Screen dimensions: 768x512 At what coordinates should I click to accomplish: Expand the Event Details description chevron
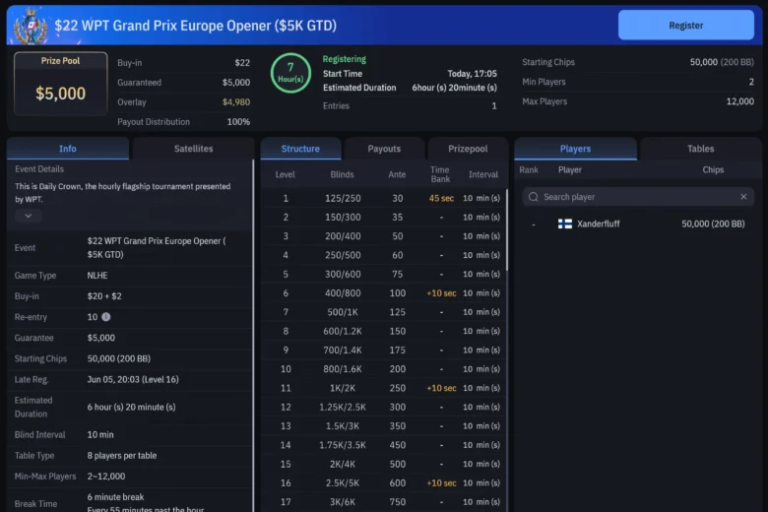(29, 216)
